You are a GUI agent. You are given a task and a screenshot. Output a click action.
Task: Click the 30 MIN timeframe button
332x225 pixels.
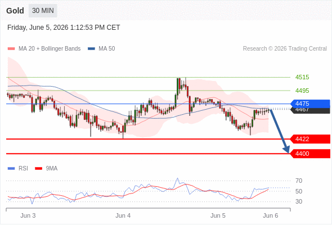(x=43, y=11)
